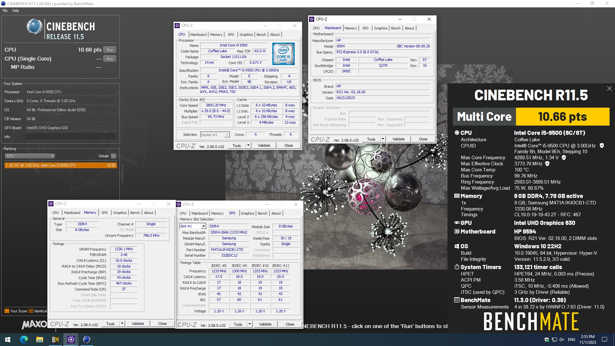Viewport: 615px width, 346px height.
Task: Open the Help menu in Cinebench
Action: click(x=15, y=11)
